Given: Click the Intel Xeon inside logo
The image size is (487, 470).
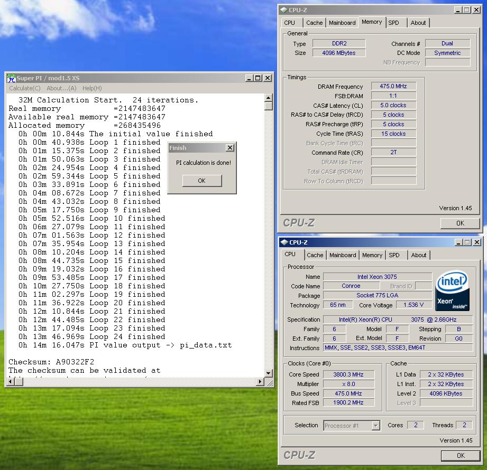Looking at the screenshot, I should [452, 290].
